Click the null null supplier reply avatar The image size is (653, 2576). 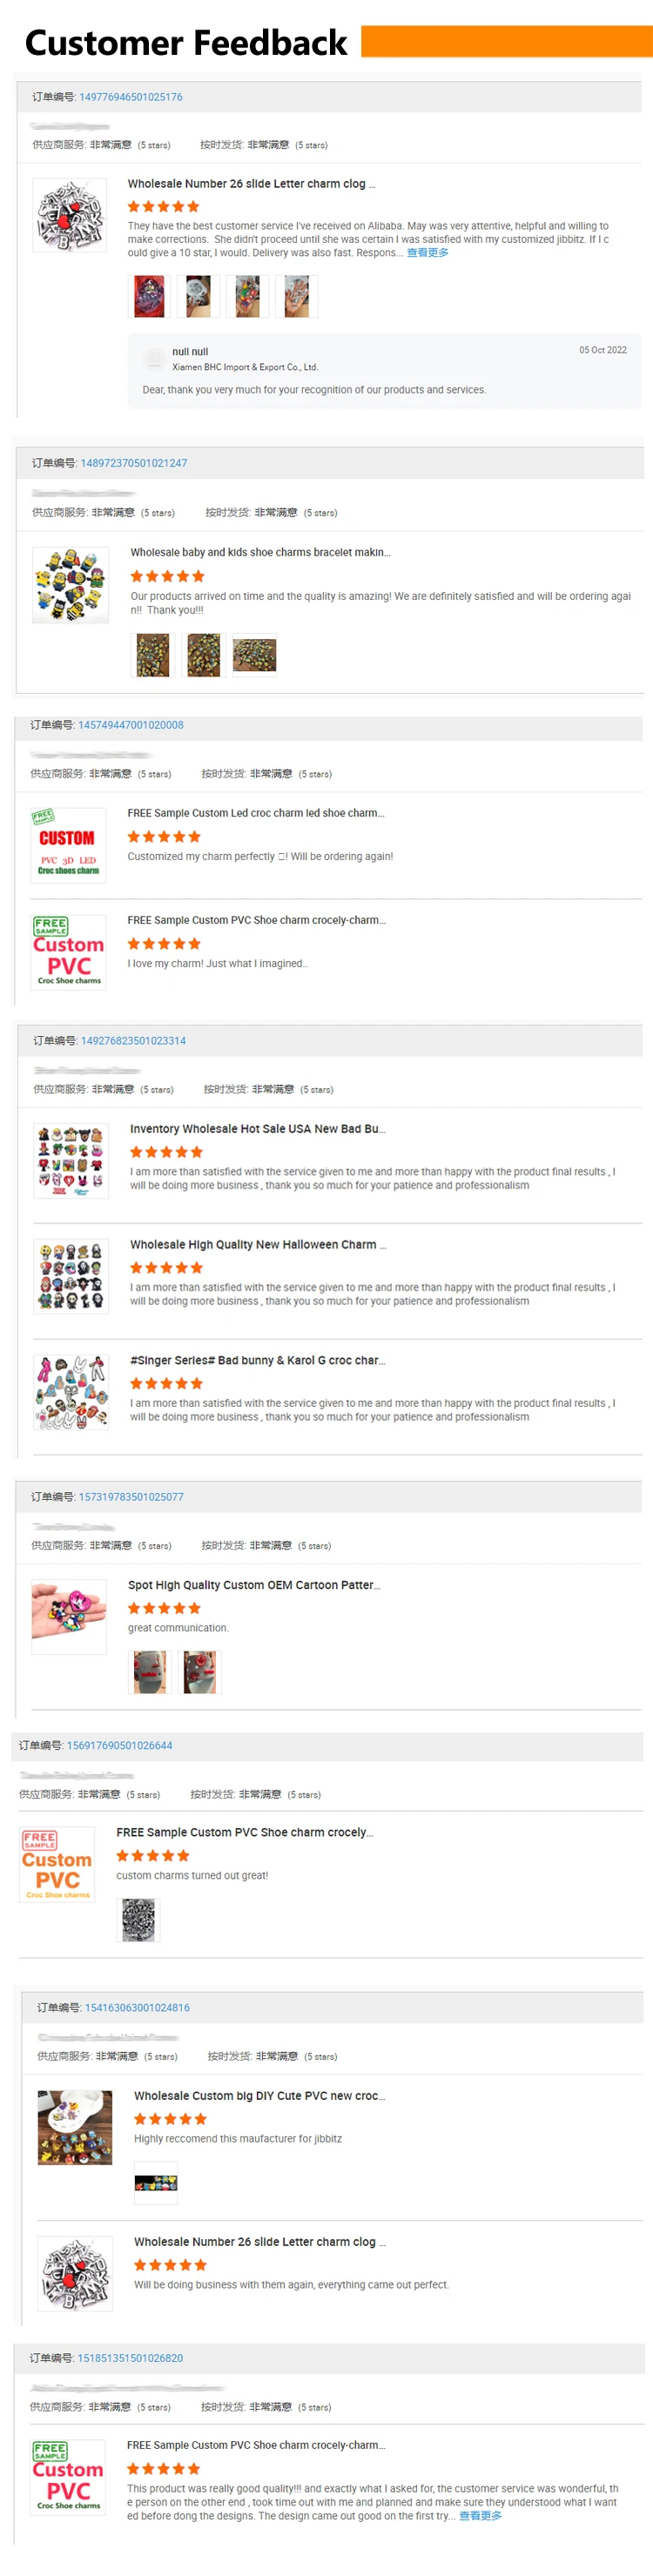pyautogui.click(x=154, y=358)
